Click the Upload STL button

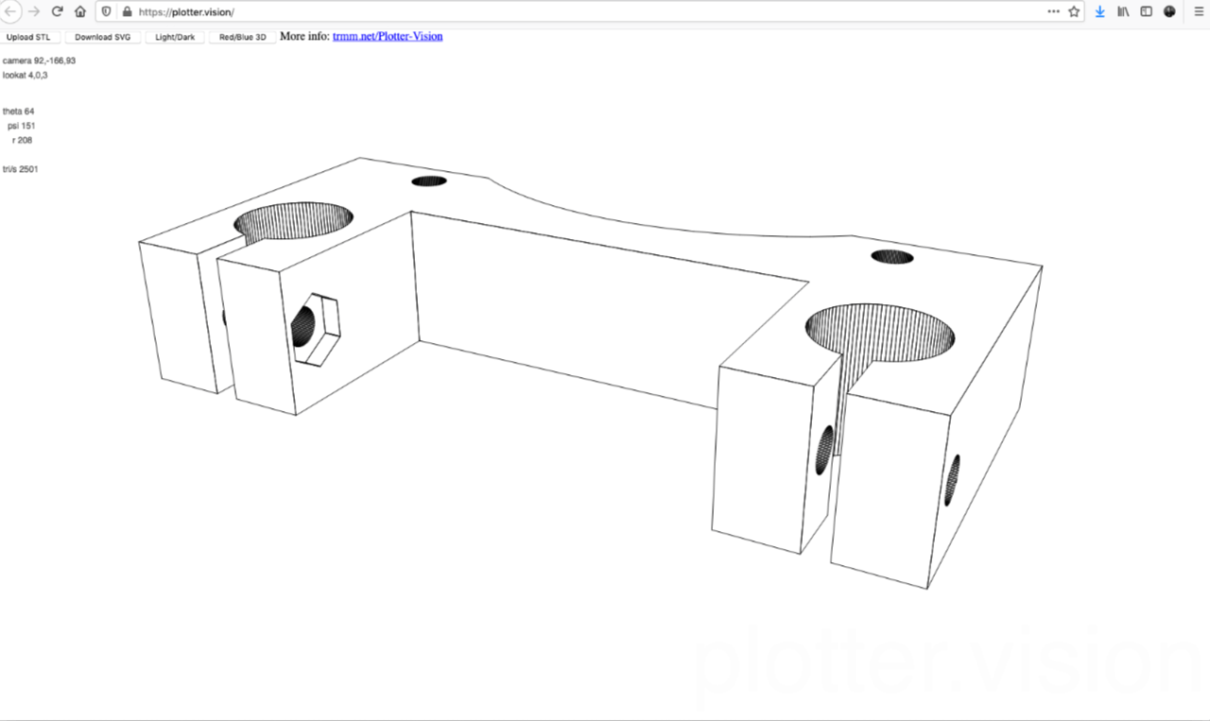30,37
